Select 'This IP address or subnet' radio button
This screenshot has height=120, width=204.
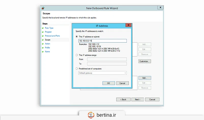(77, 37)
